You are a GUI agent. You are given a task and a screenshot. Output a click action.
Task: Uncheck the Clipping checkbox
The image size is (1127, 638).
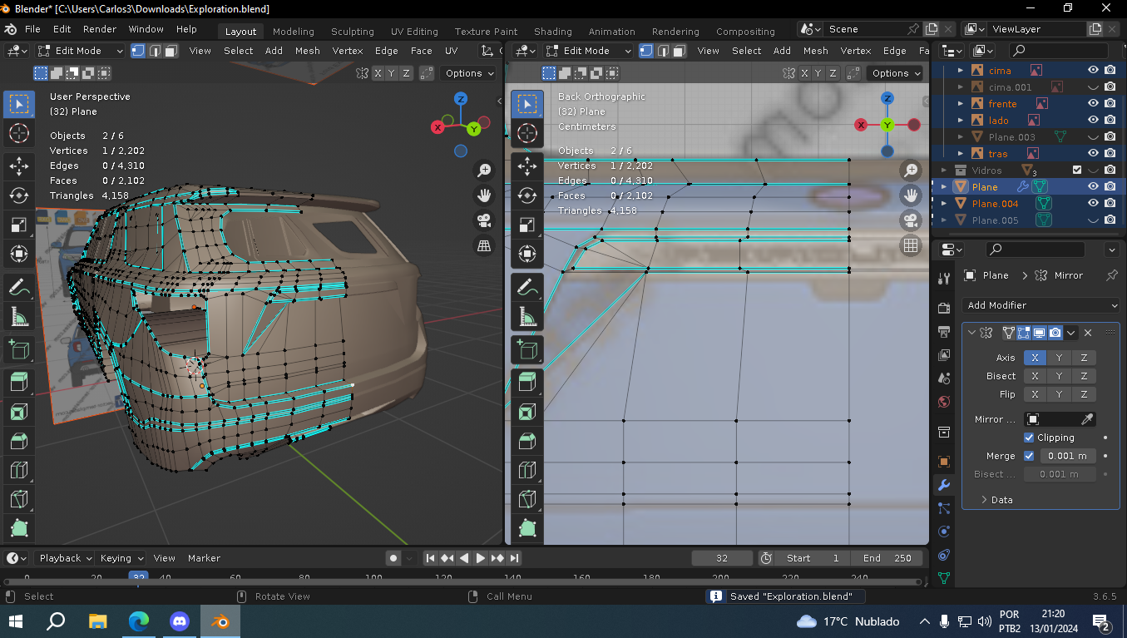(x=1029, y=438)
